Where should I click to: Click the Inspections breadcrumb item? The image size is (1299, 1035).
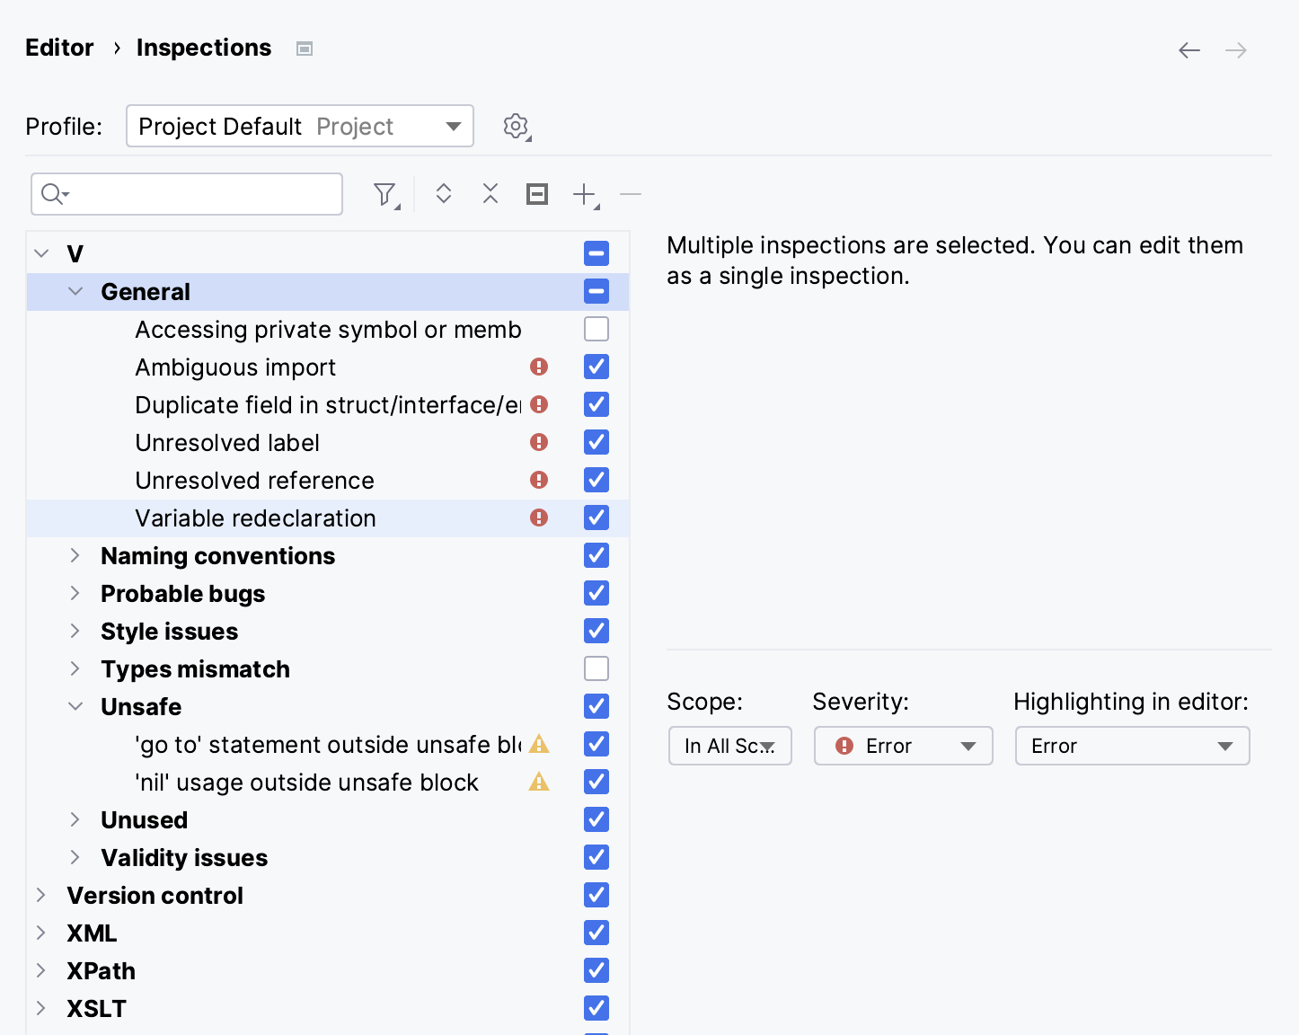[203, 47]
